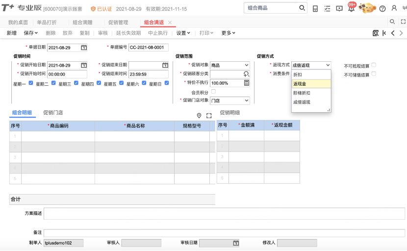Expand the 组合明细 grid to fullscreen
Screen dimensions: 407x251
click(209, 116)
